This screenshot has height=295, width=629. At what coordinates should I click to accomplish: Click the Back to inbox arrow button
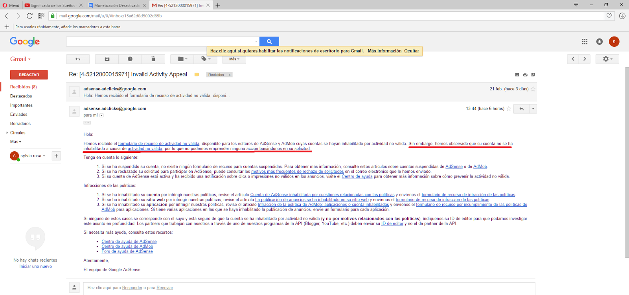[78, 59]
